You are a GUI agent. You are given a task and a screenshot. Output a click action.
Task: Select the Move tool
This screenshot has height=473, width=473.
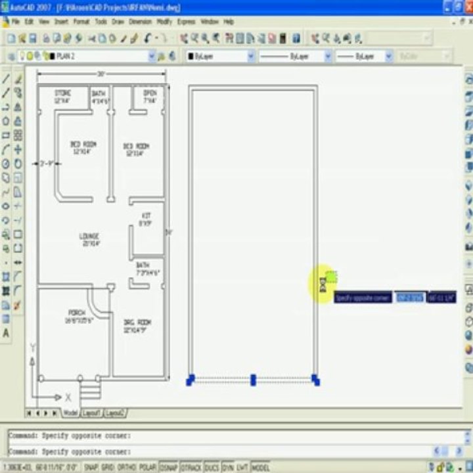pos(18,150)
